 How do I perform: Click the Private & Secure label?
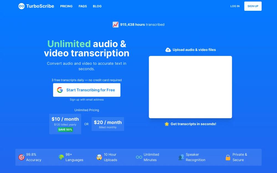point(240,157)
